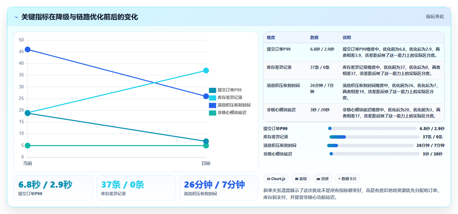The width and height of the screenshot is (458, 214).
Task: Click the dark blue point at 26 on 目标
Action: (x=206, y=97)
